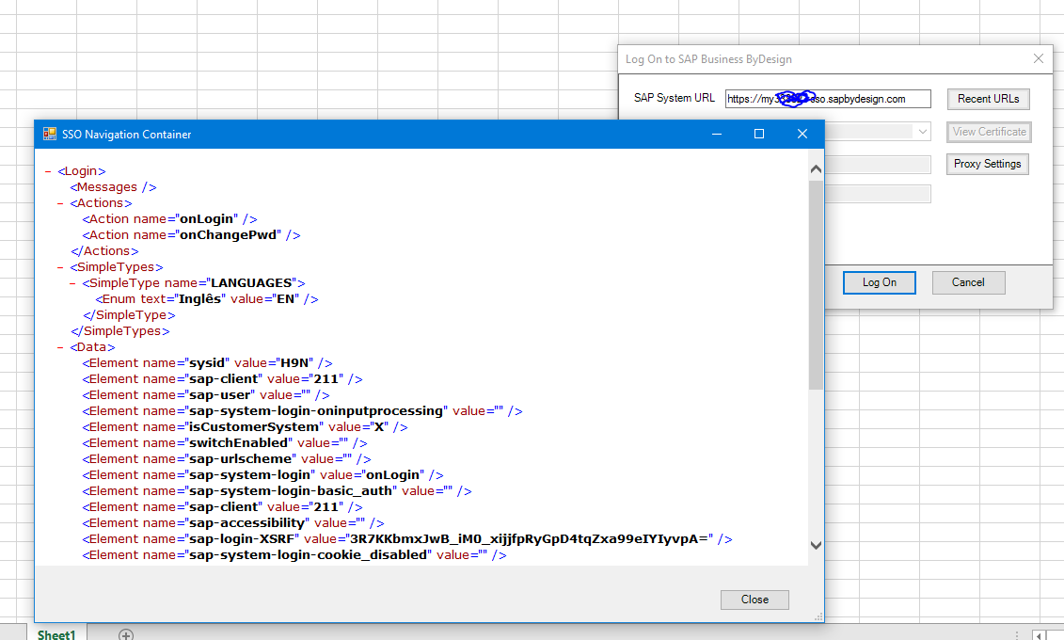Screen dimensions: 1064x640
Task: Click the "sap-system-login-basic_auth" element line
Action: click(277, 491)
